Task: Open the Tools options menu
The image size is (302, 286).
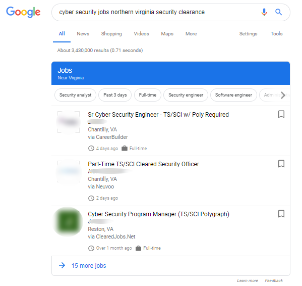Action: coord(277,34)
